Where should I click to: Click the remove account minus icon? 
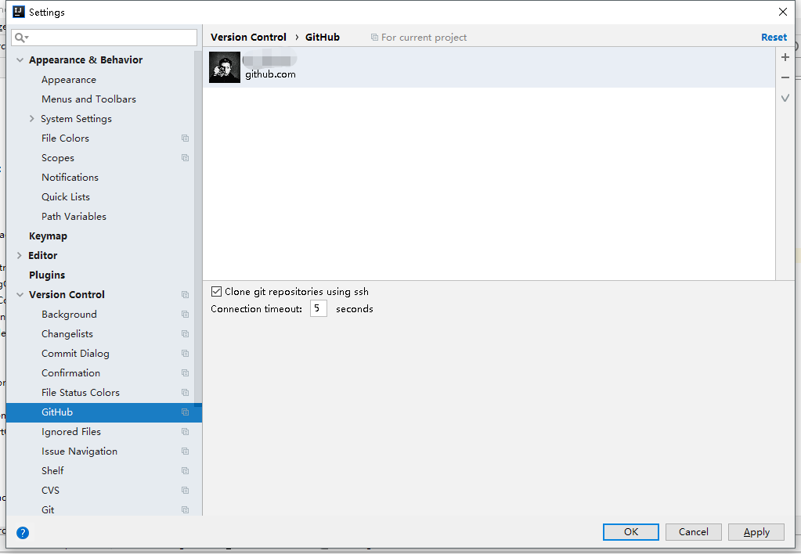(785, 77)
